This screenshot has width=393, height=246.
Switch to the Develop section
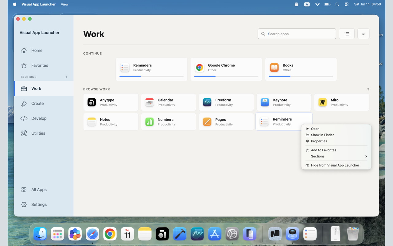click(44, 118)
